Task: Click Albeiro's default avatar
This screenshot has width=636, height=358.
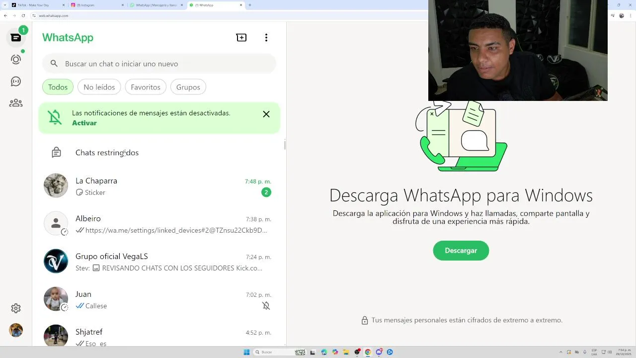Action: click(56, 223)
